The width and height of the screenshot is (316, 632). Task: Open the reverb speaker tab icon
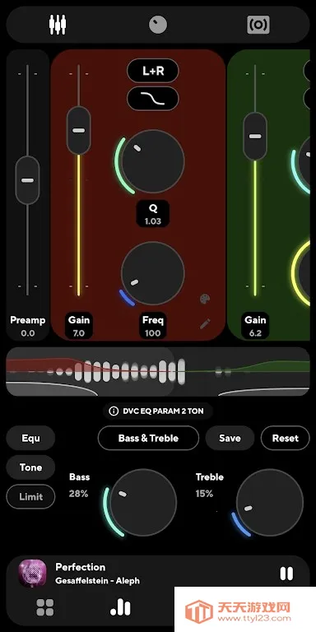[x=258, y=25]
